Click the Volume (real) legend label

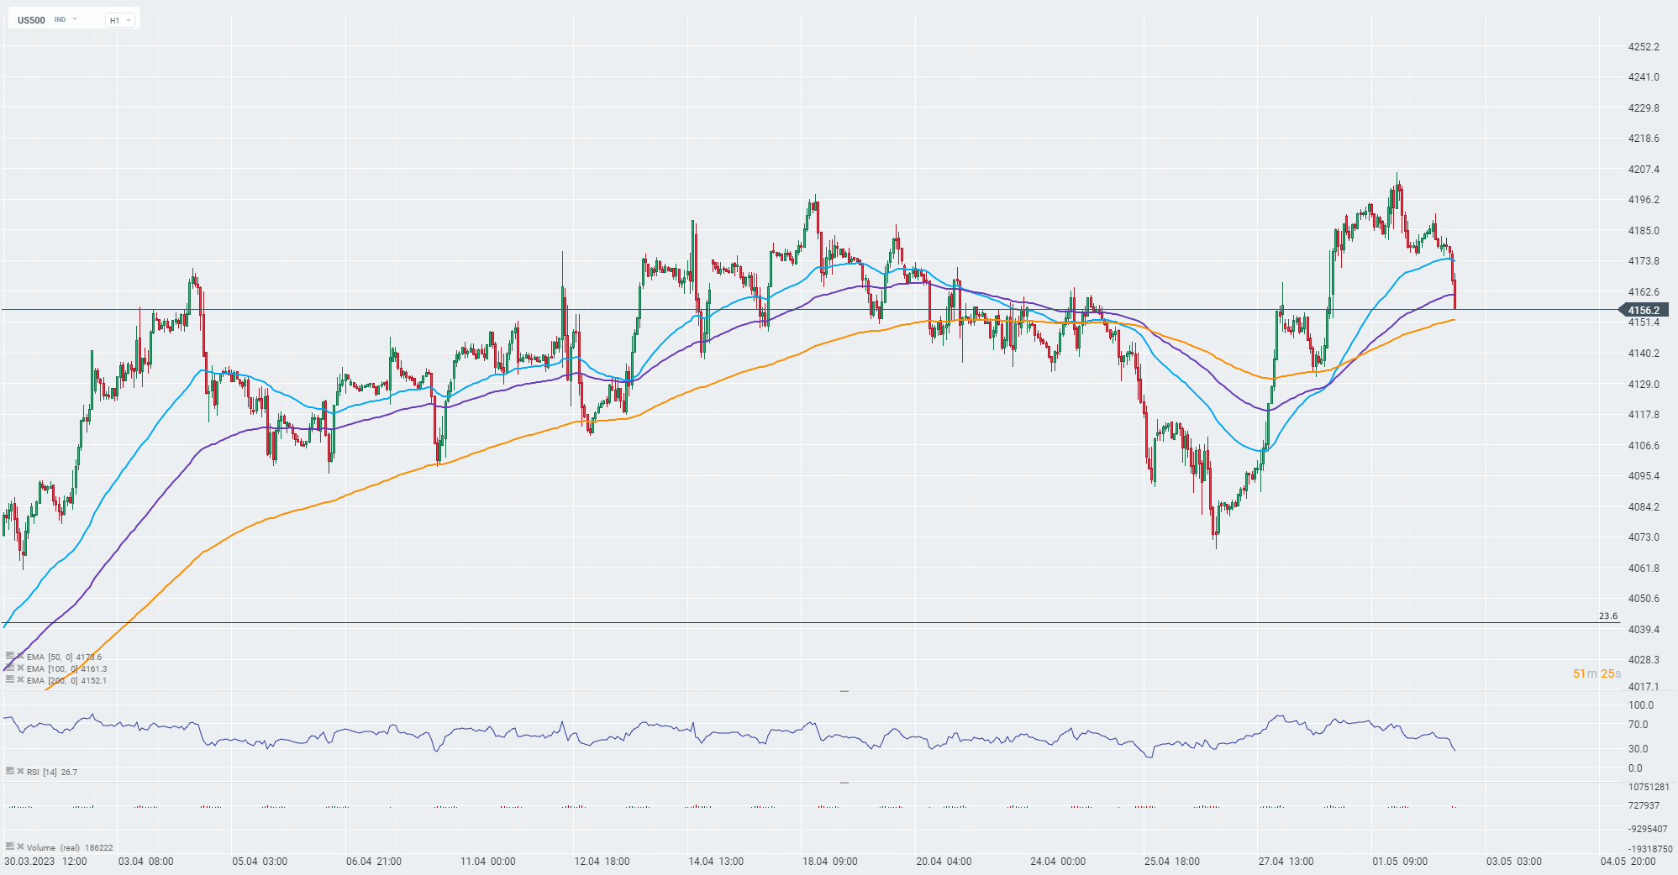tap(53, 848)
